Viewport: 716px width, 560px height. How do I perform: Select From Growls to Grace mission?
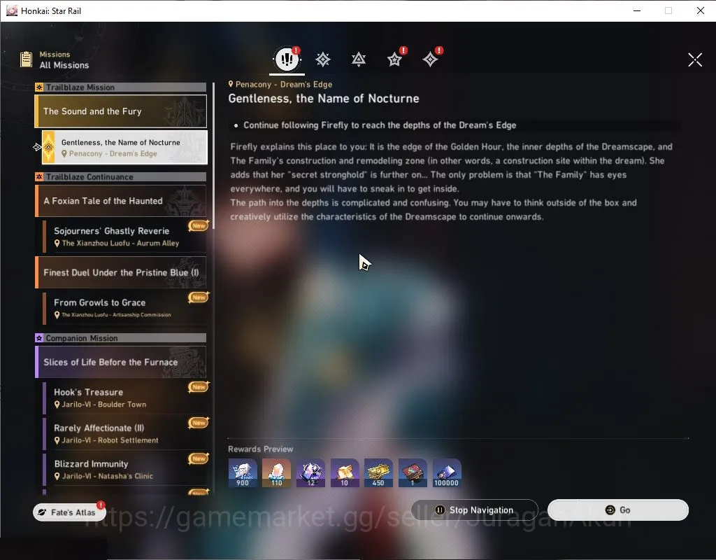coord(124,308)
